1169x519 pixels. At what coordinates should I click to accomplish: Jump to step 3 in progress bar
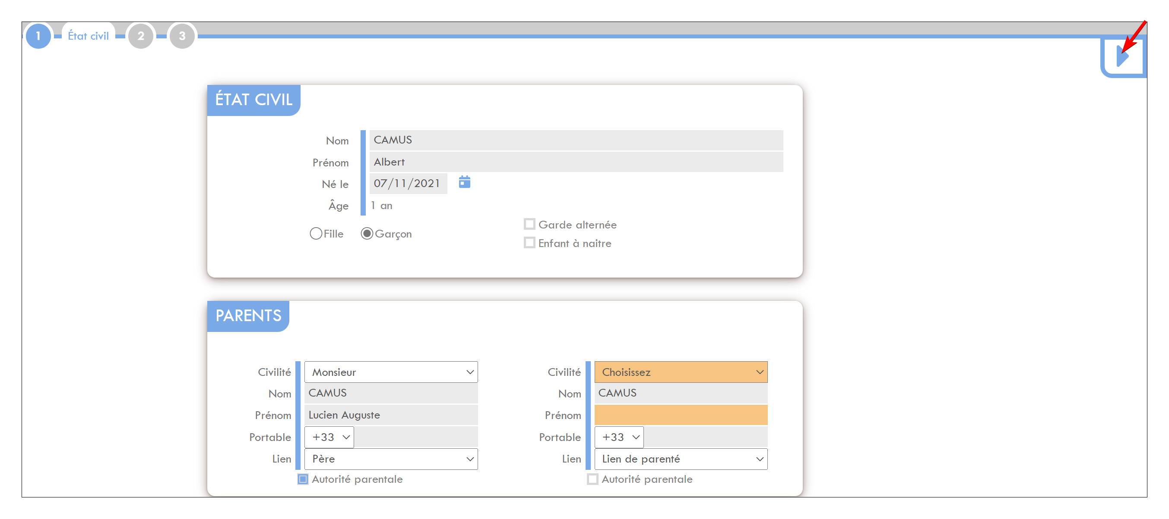coord(182,36)
